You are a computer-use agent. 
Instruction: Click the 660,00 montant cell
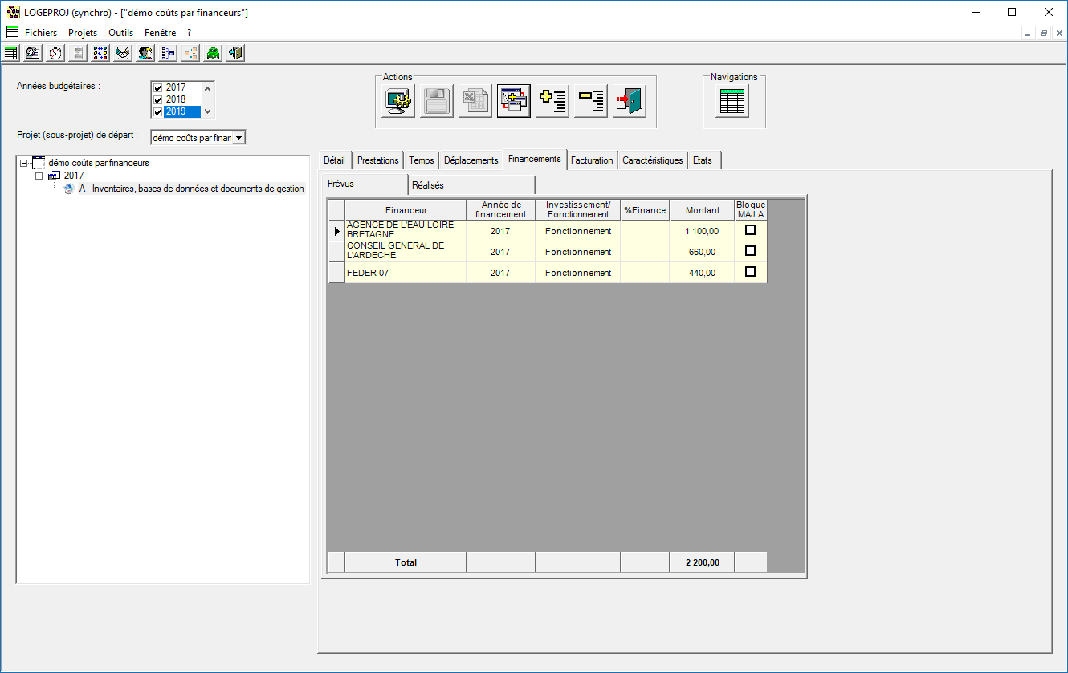click(702, 252)
